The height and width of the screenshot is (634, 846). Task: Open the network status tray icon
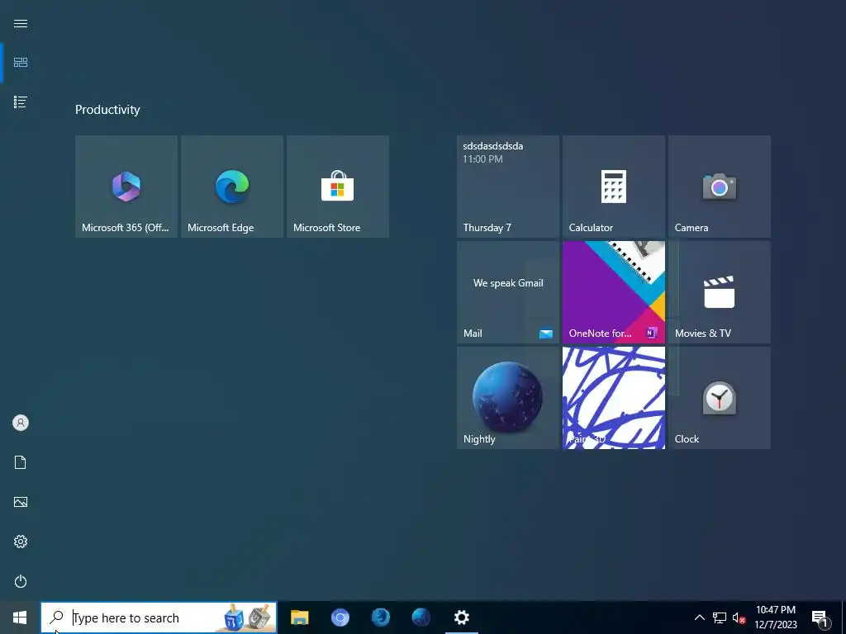click(x=720, y=617)
